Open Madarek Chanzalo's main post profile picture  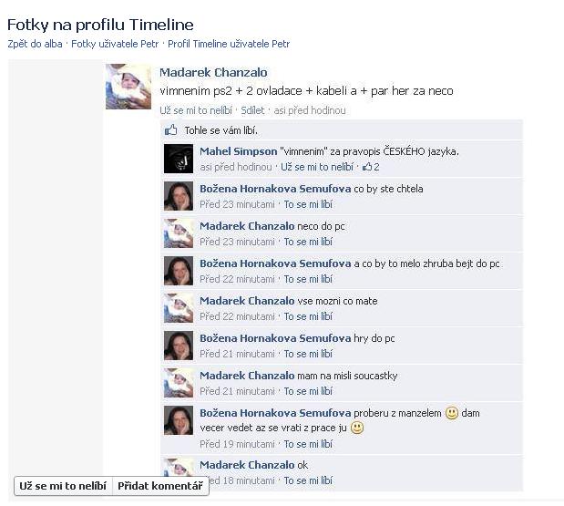pyautogui.click(x=128, y=87)
